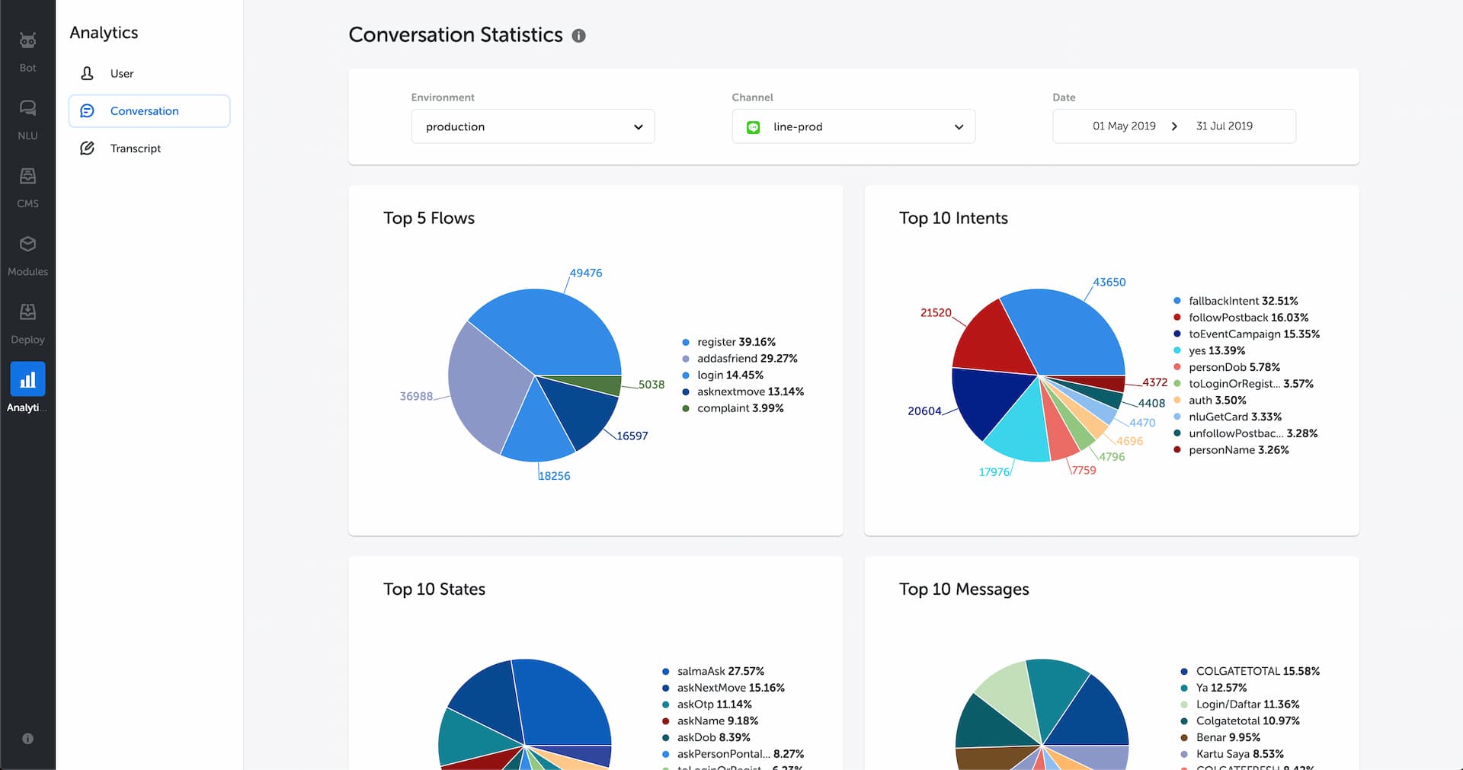Click the 49476 pie label
This screenshot has width=1463, height=770.
coord(585,273)
